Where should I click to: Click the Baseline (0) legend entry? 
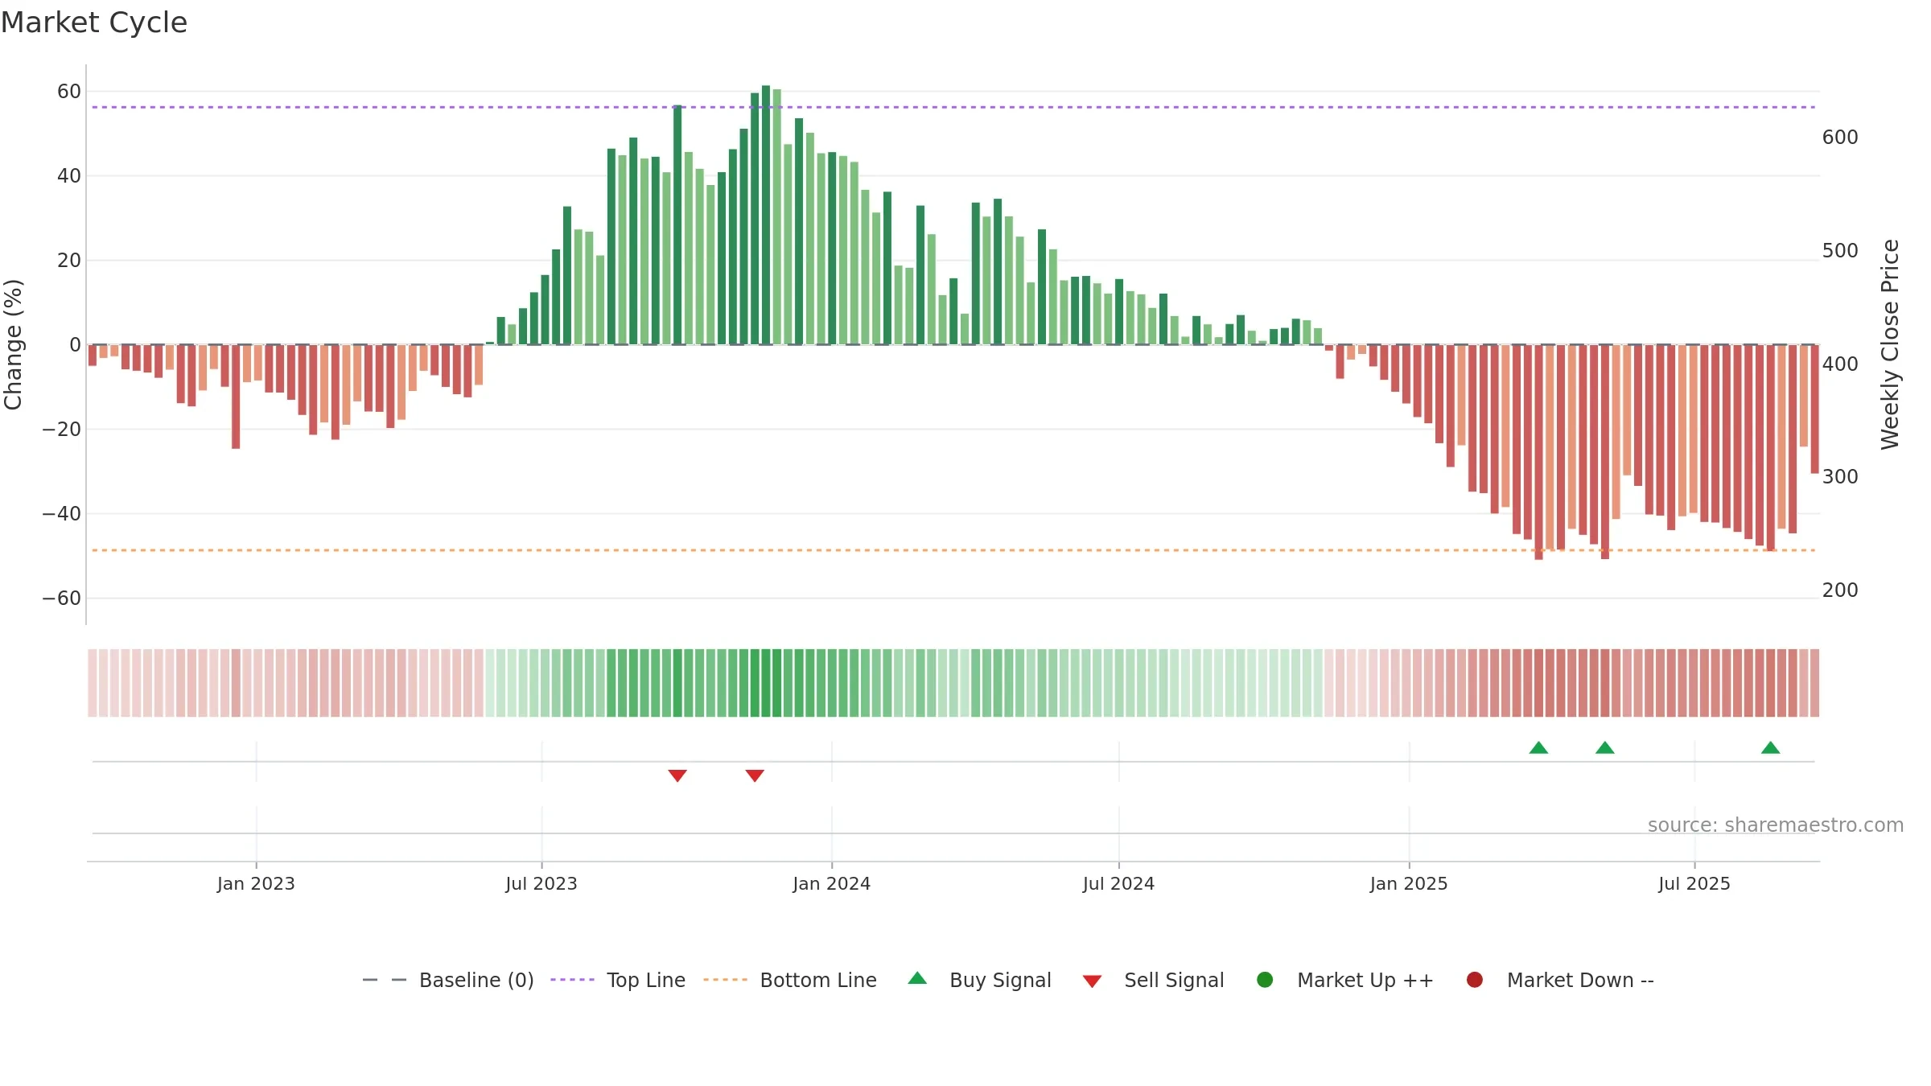[x=448, y=980]
